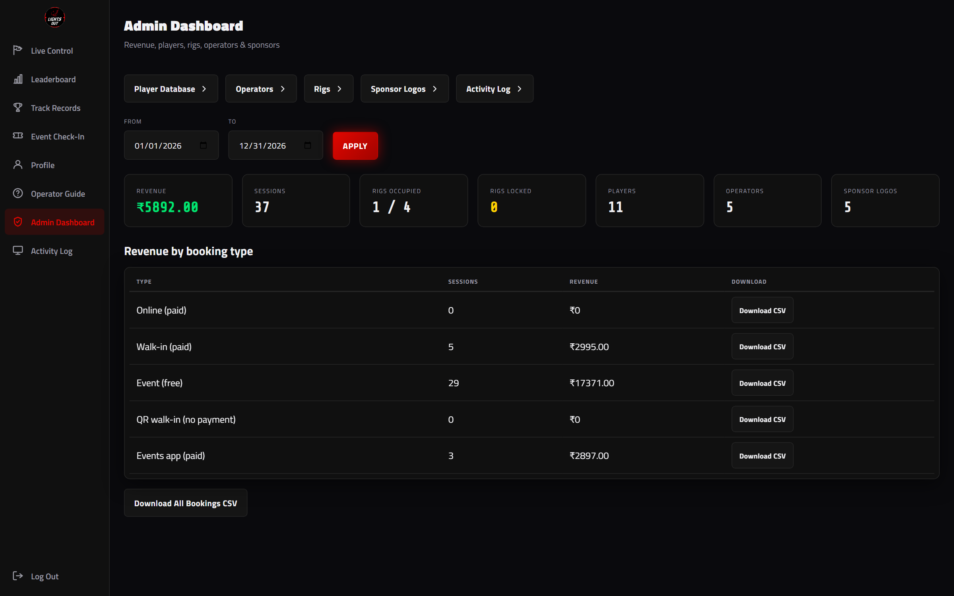Click the Event Check-In ticket icon

18,136
